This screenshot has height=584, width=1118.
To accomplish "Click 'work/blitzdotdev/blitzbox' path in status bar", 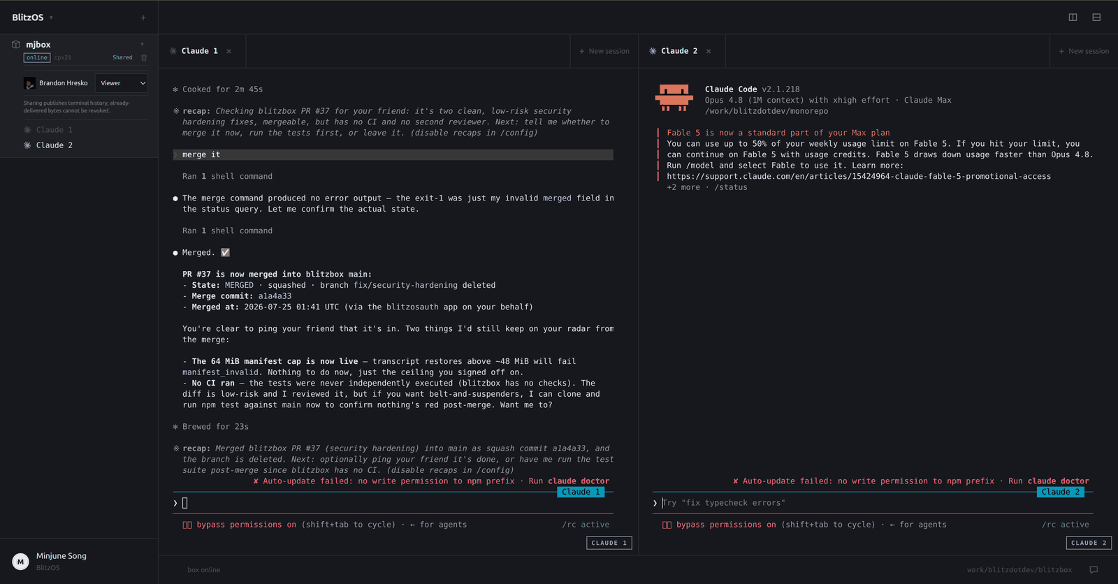I will [x=1019, y=570].
